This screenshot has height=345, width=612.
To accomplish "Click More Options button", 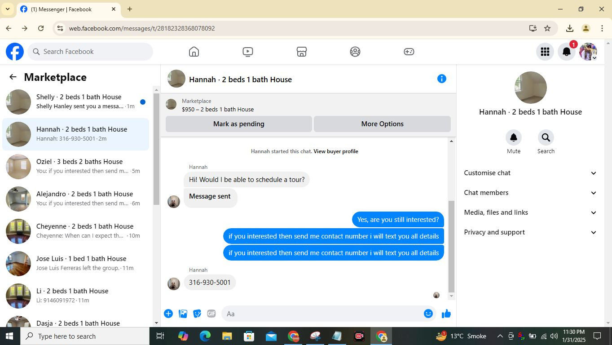I will click(383, 124).
